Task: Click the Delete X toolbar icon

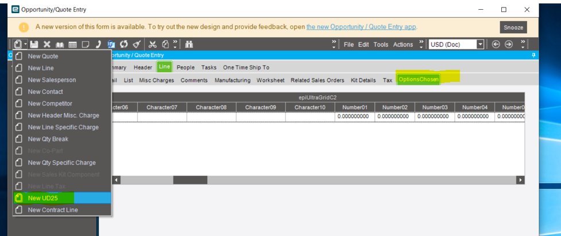Action: coord(47,44)
